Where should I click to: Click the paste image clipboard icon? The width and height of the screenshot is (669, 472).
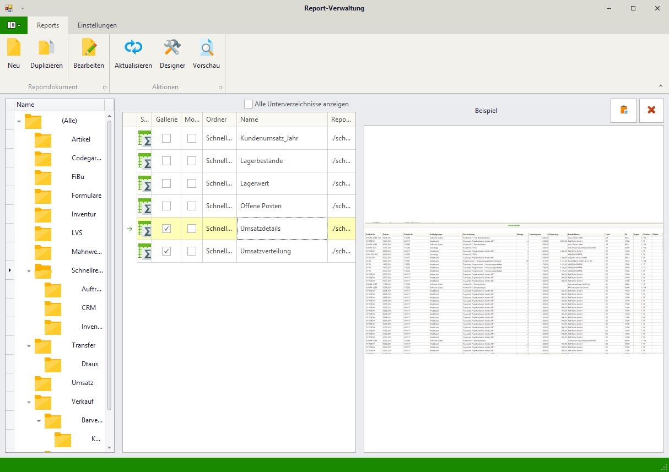624,110
